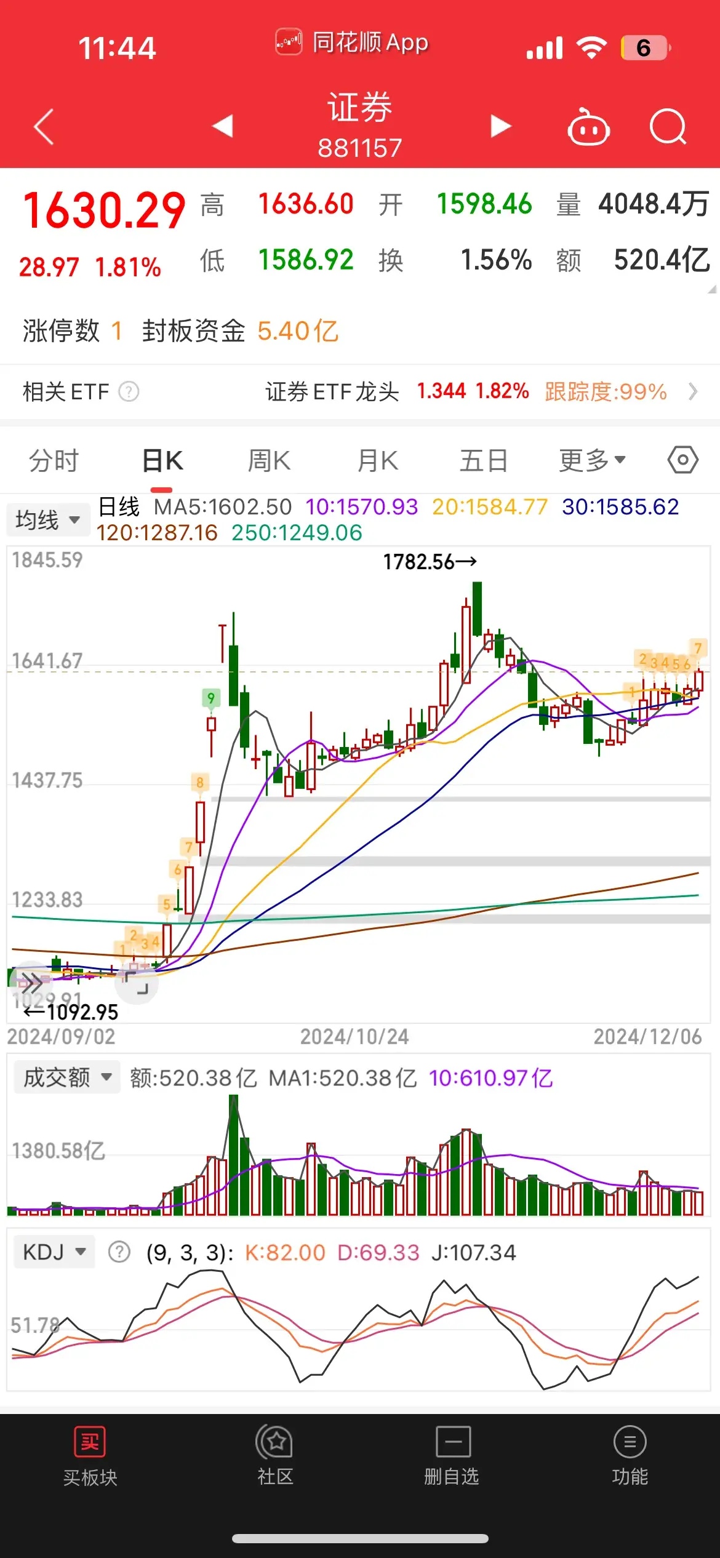The image size is (720, 1558).
Task: Tap the cellular signal bars
Action: coord(545,48)
